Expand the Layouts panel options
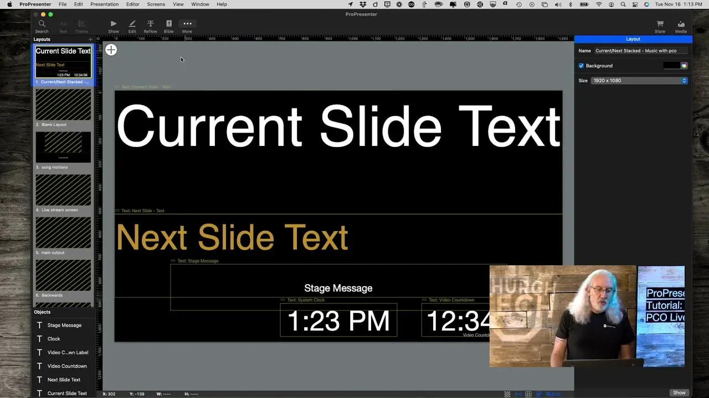This screenshot has width=709, height=398. [90, 39]
